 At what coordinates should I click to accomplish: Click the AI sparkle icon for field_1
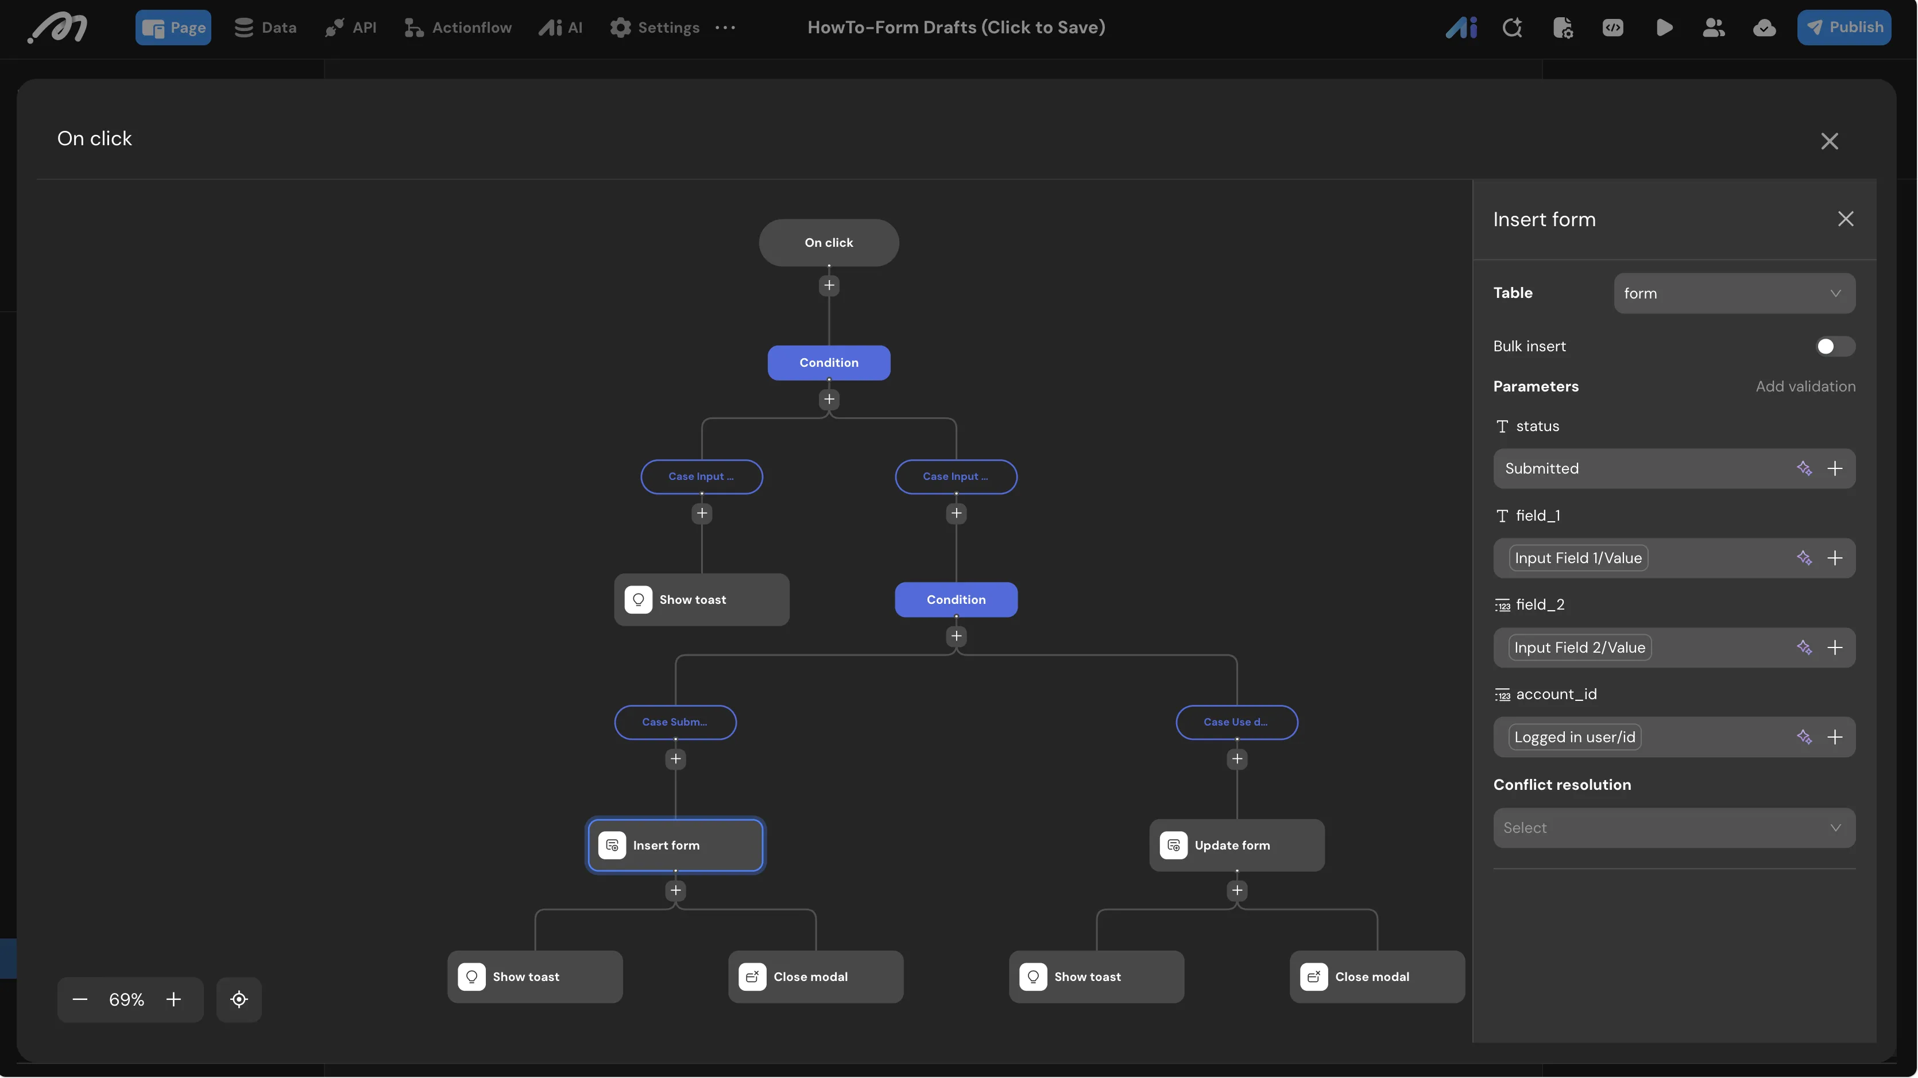point(1804,557)
